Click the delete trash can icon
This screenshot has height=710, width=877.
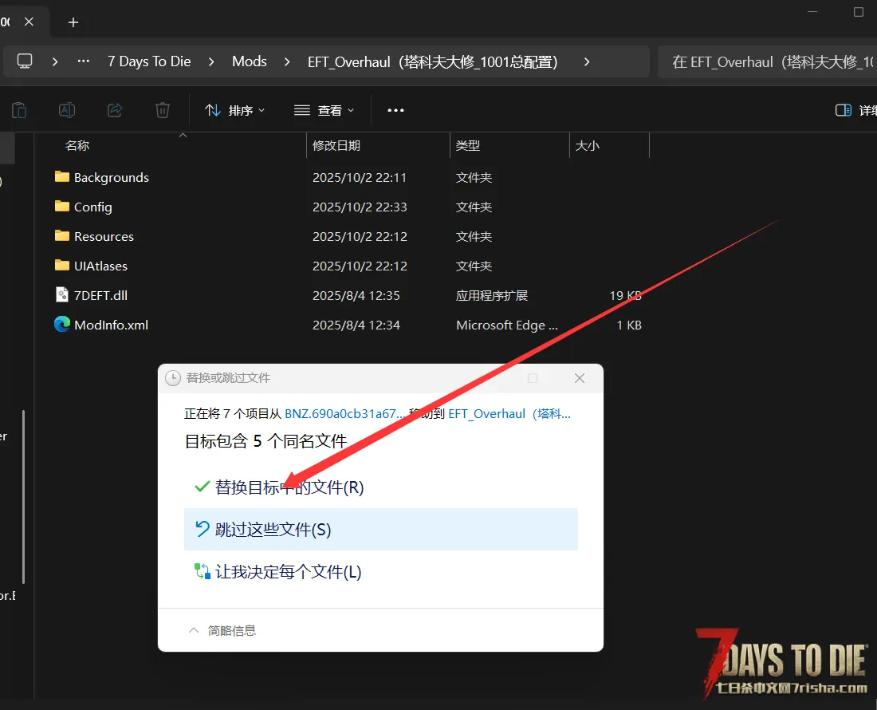[163, 110]
